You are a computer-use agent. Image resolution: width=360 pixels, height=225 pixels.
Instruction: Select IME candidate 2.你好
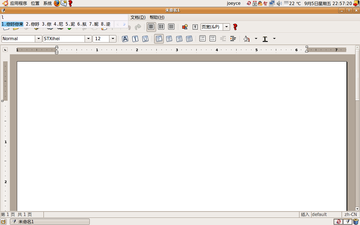[33, 24]
